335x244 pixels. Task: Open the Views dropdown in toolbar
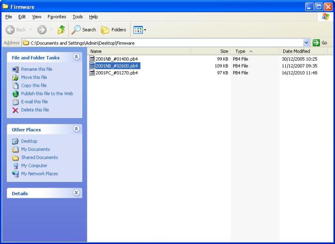pos(140,30)
